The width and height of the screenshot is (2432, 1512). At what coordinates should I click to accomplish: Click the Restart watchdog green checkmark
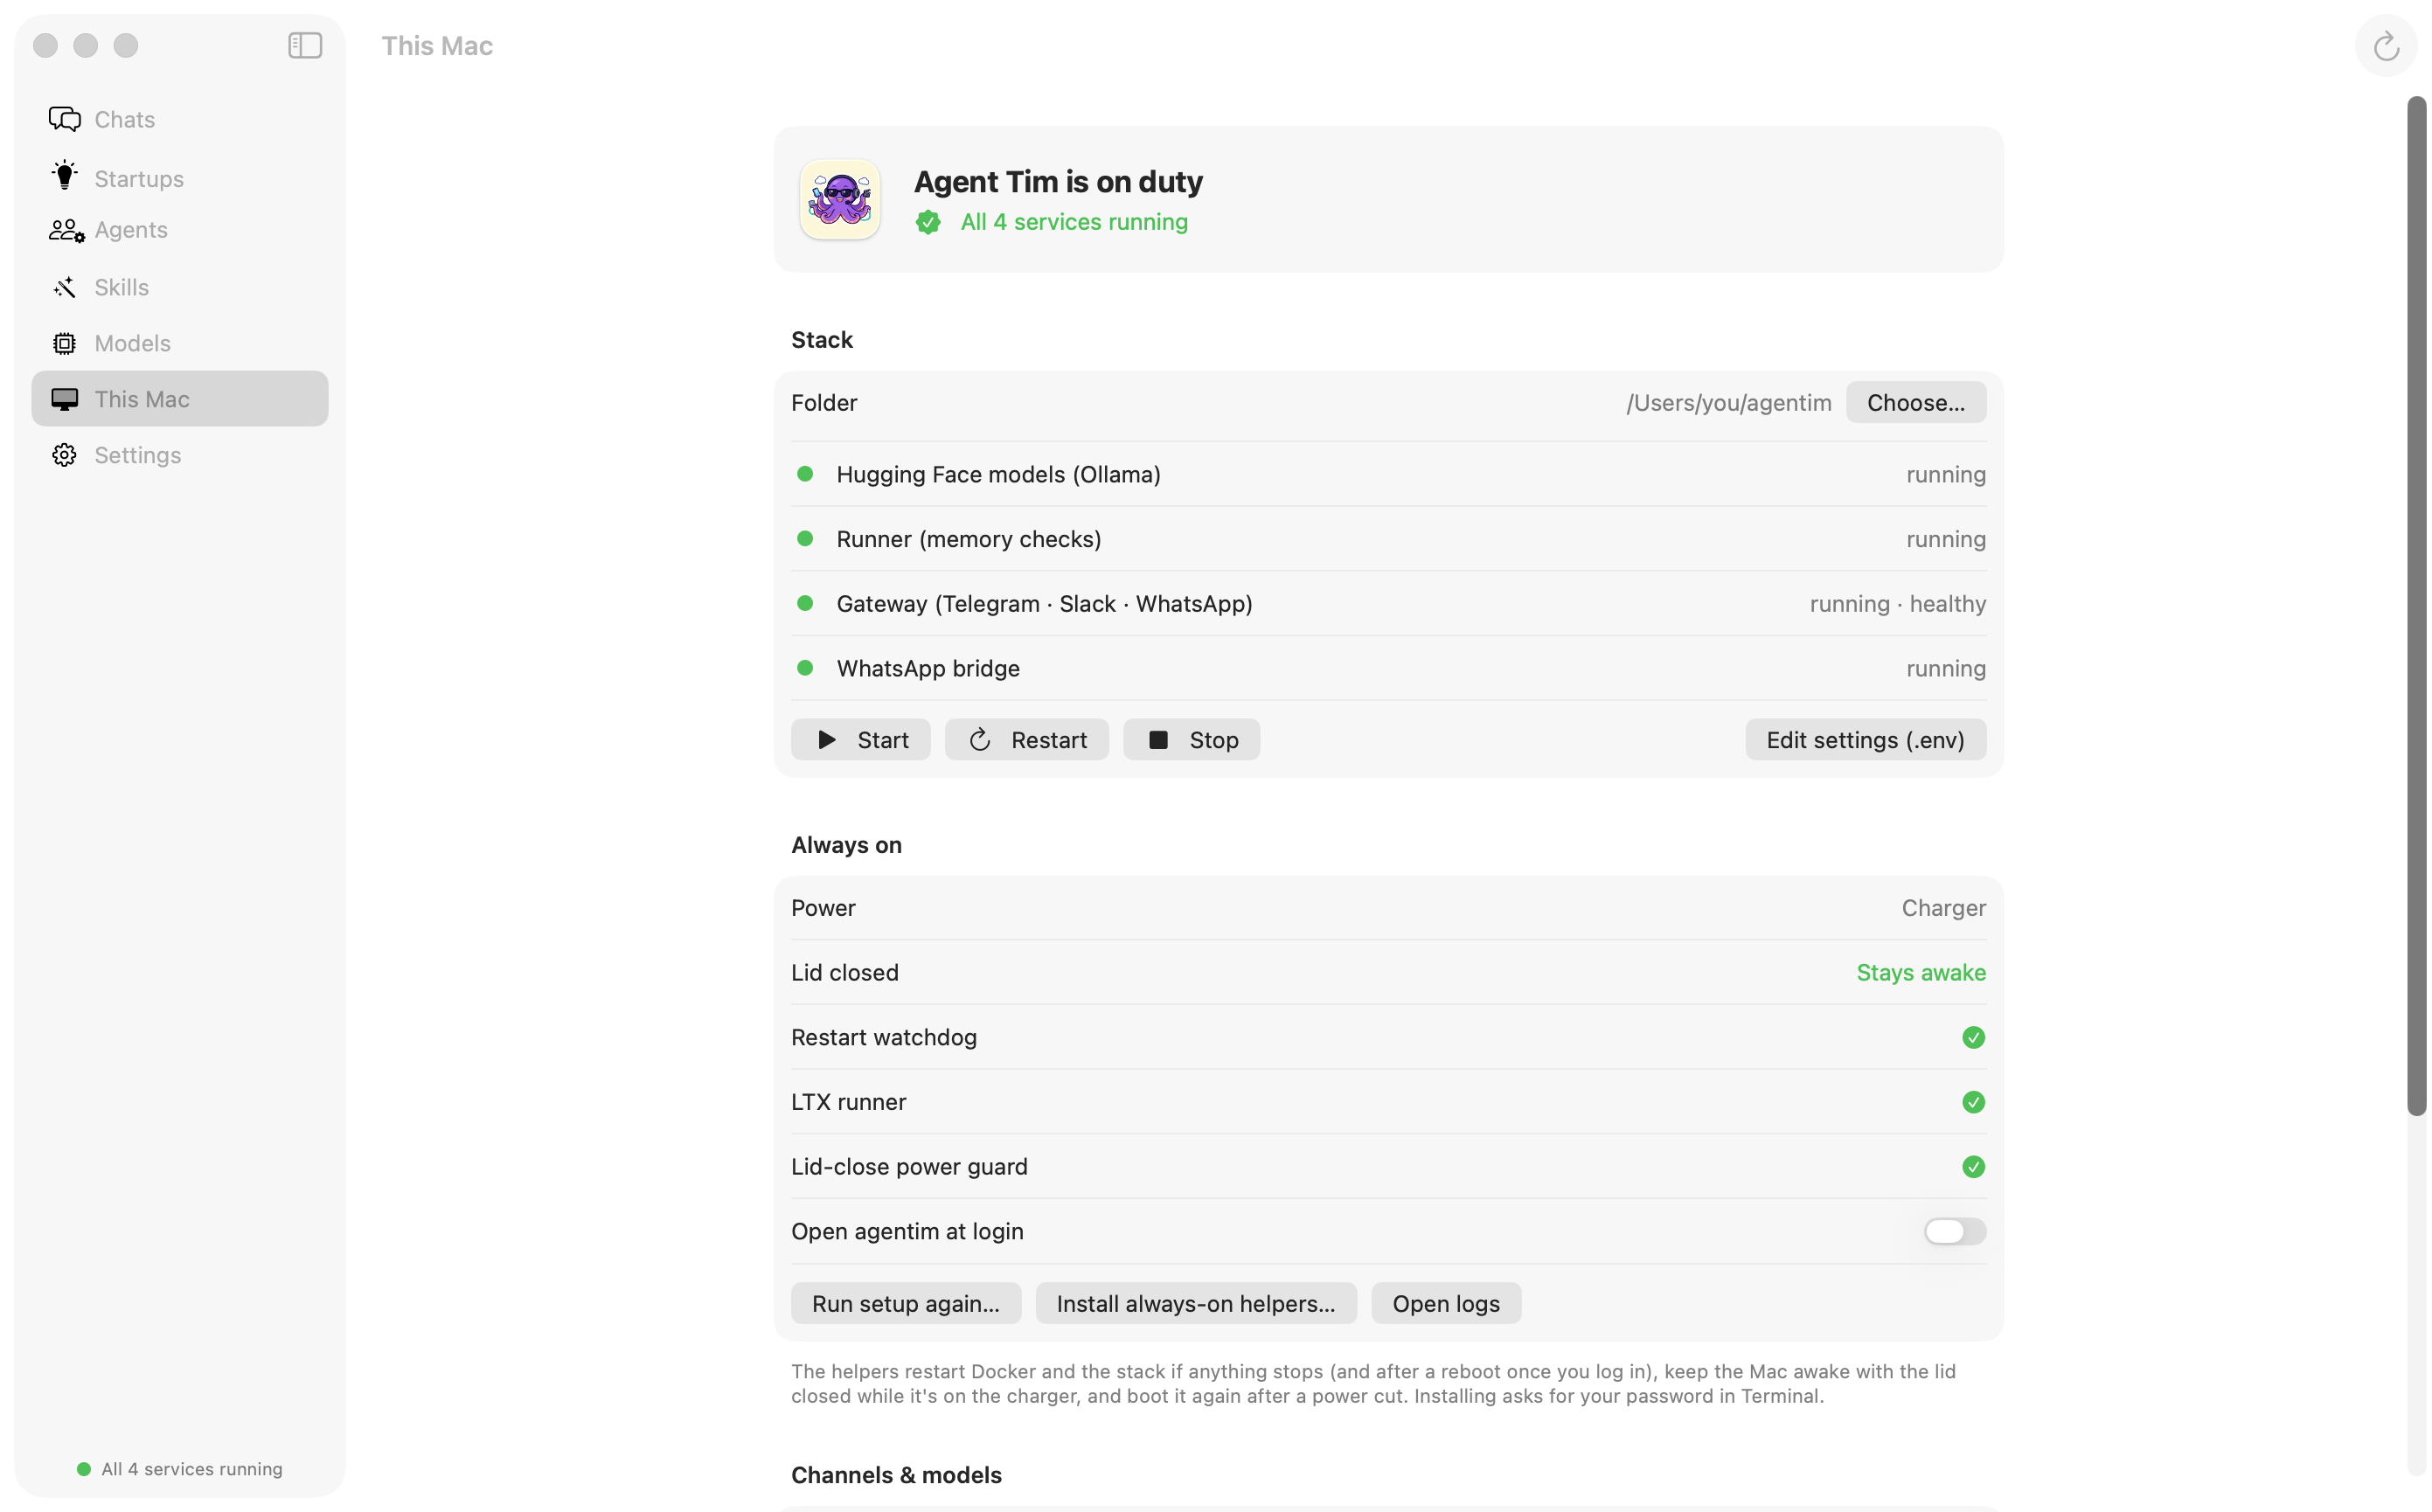(x=1973, y=1037)
